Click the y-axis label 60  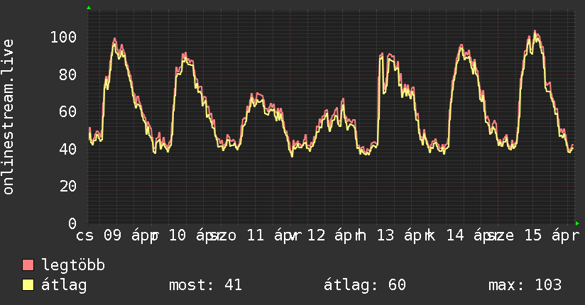68,111
